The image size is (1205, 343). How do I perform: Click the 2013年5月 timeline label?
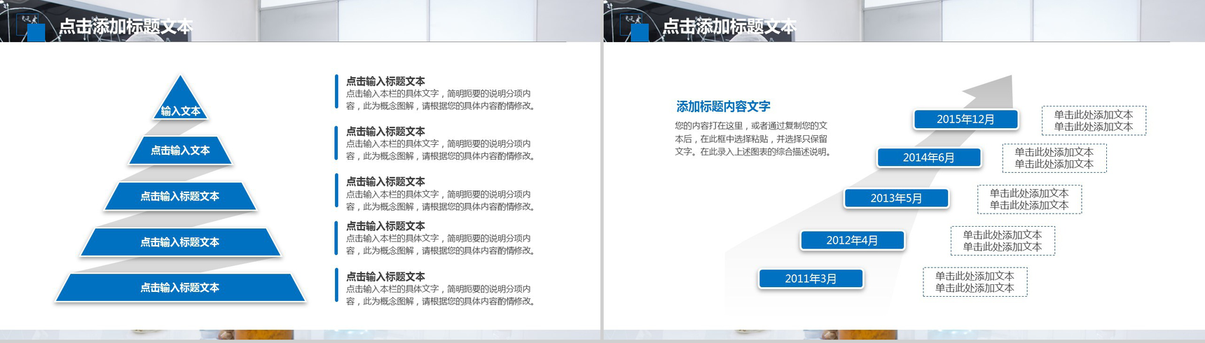896,199
